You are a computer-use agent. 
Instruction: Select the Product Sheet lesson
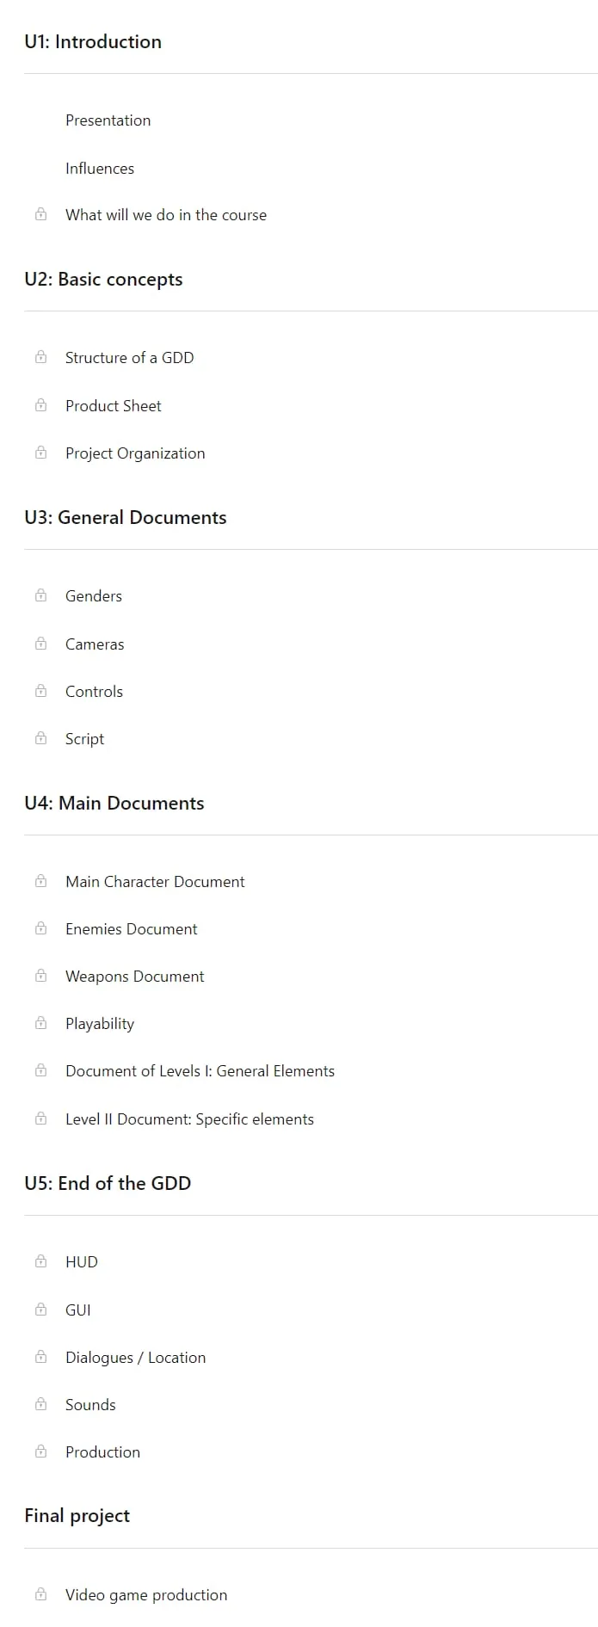pos(114,406)
